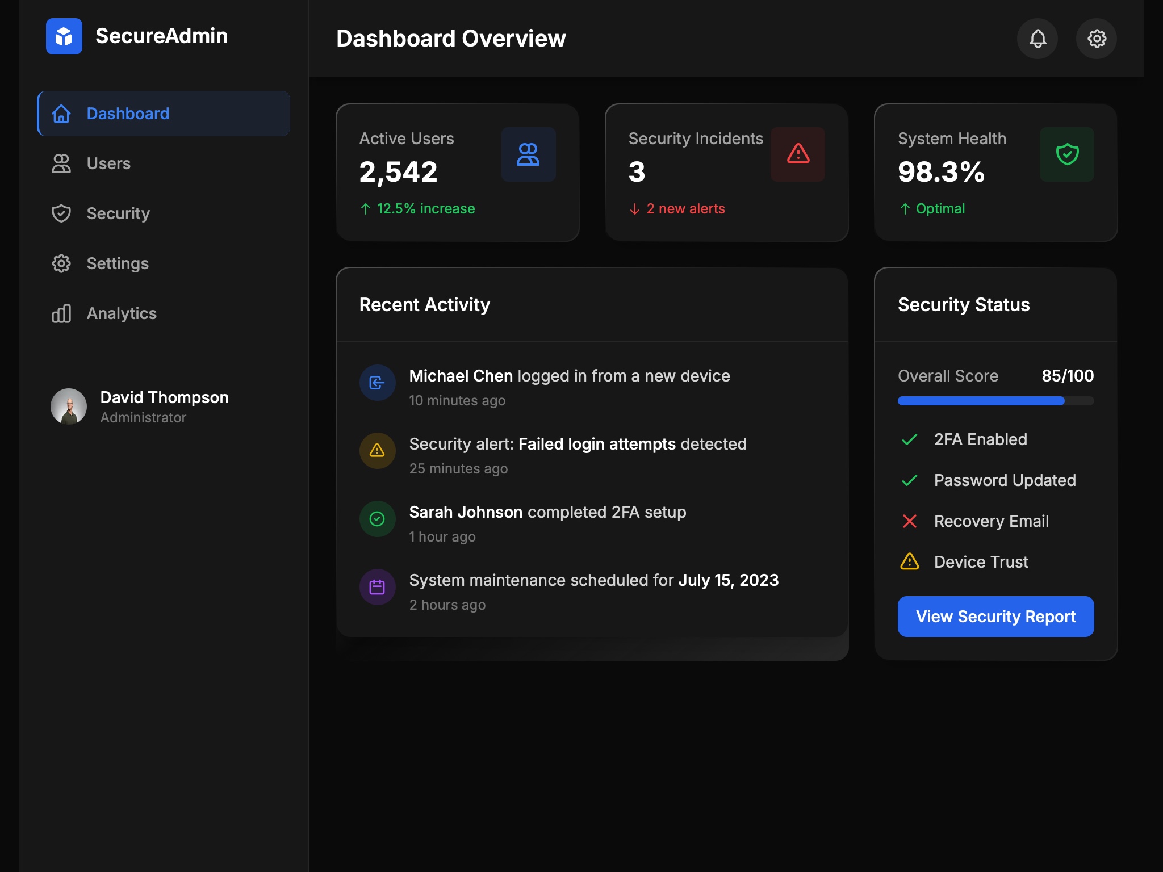Image resolution: width=1163 pixels, height=872 pixels.
Task: Toggle the 2FA Enabled checkmark
Action: click(x=910, y=439)
